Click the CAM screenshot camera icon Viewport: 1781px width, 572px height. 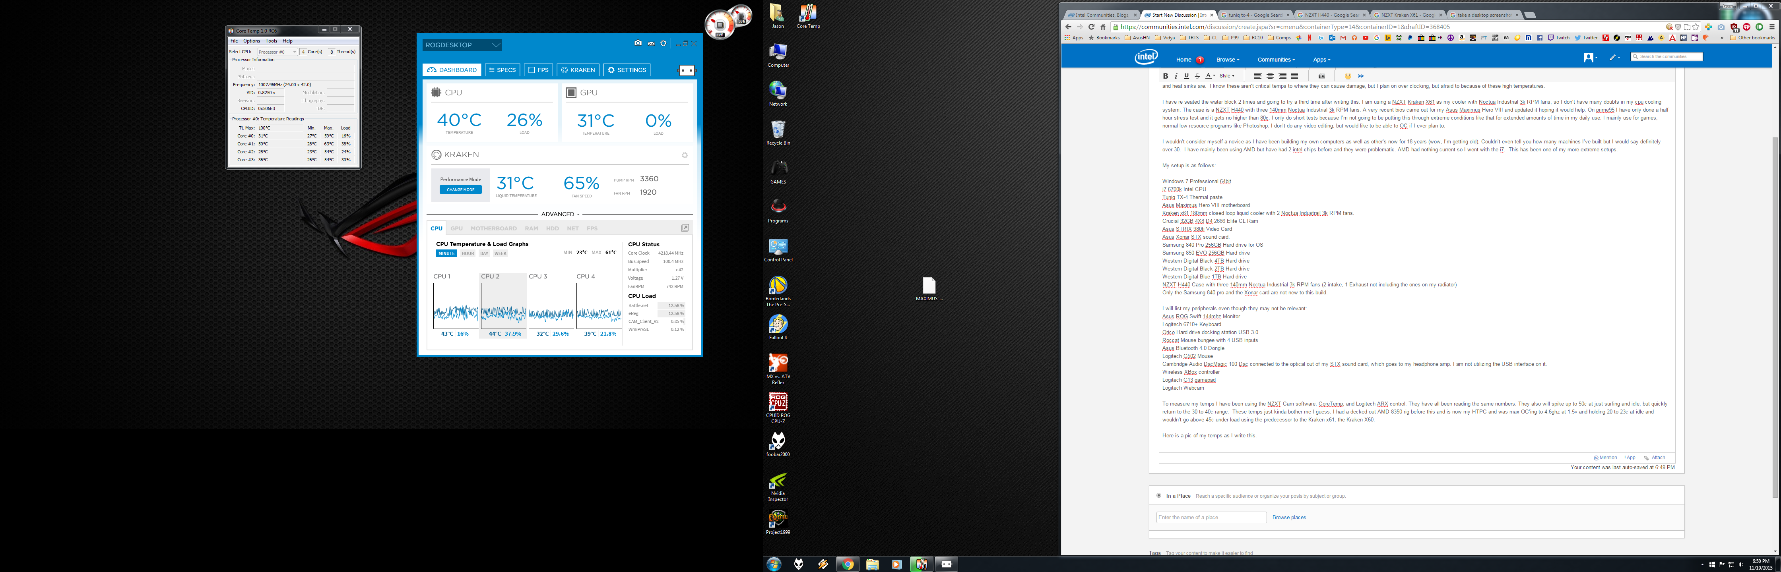(x=637, y=44)
